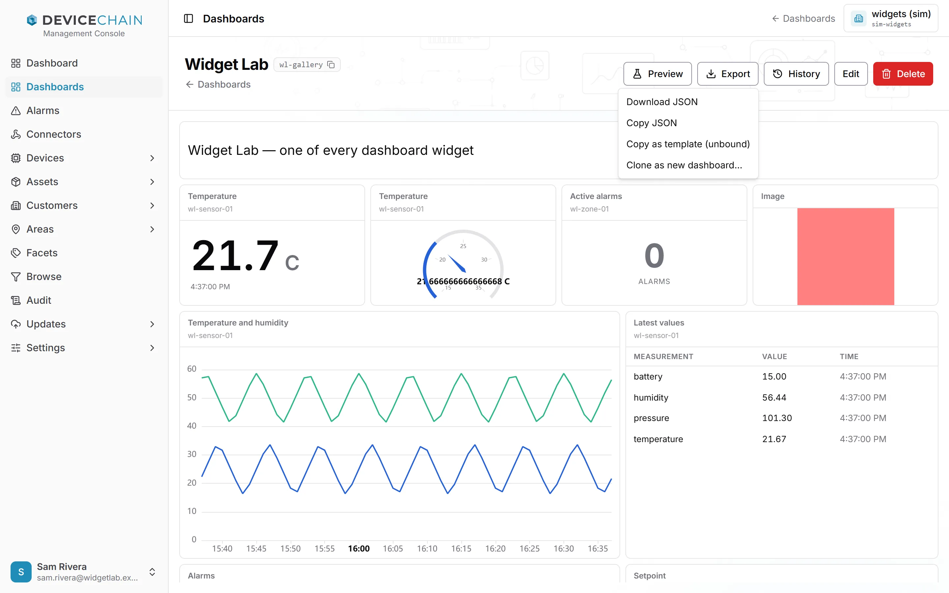Click the MEASUREMENT column header
The image size is (949, 593).
coord(663,356)
